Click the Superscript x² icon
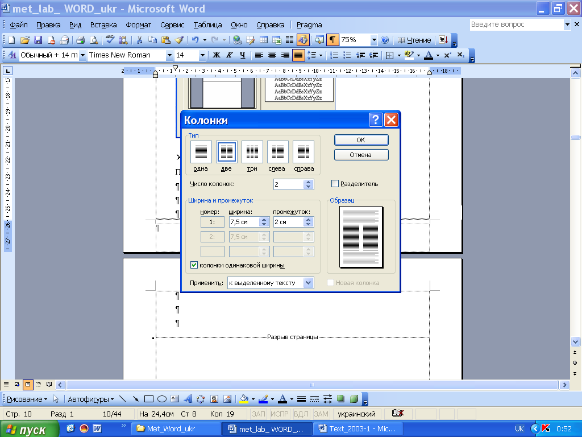This screenshot has height=437, width=582. pos(448,55)
